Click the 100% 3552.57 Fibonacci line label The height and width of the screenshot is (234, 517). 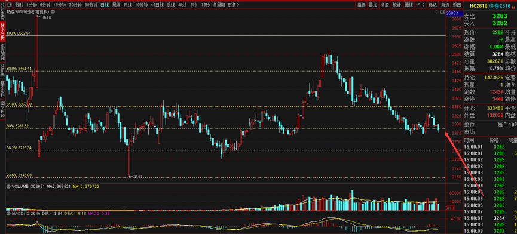click(x=19, y=33)
